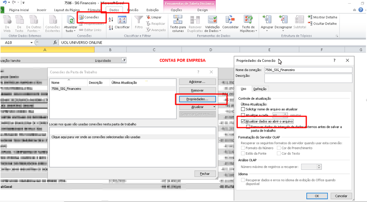Open Texto para colunas tool

point(178,24)
